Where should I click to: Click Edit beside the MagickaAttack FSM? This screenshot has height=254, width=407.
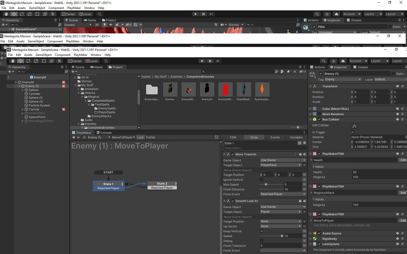click(403, 193)
